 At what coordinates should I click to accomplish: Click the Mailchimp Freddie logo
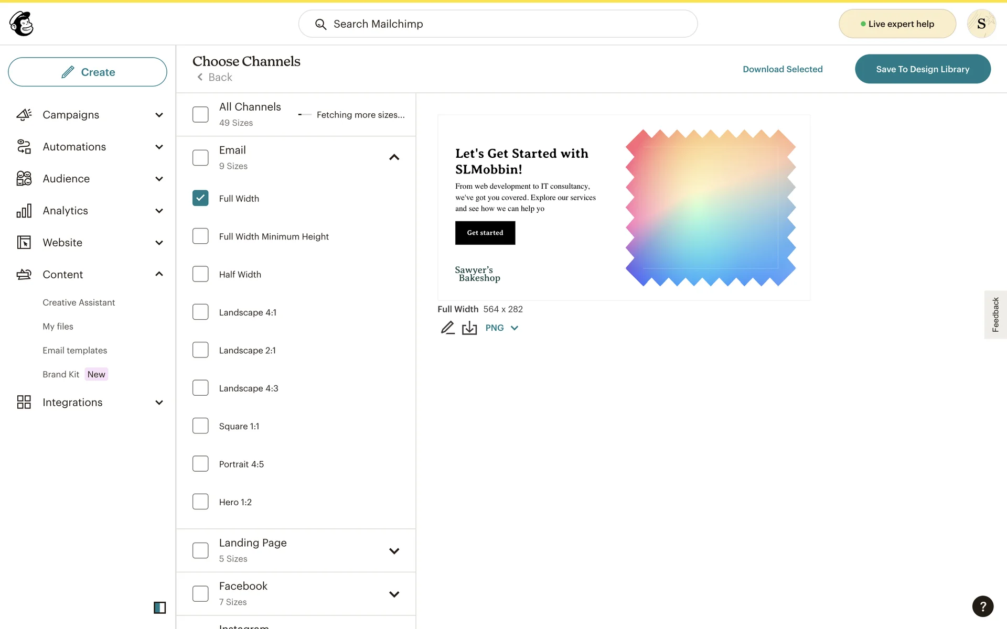(x=22, y=24)
